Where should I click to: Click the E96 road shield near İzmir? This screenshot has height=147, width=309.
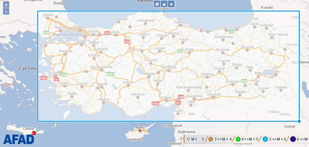(x=64, y=75)
